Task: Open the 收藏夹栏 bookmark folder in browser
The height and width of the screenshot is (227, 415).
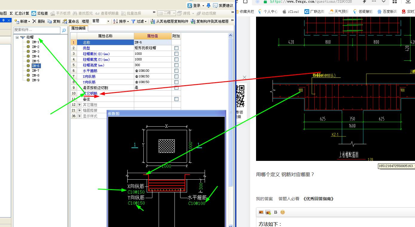Action: (245, 12)
